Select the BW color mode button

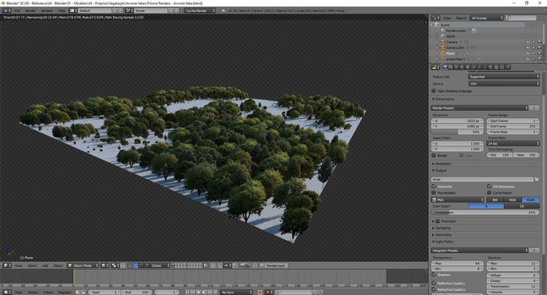(x=495, y=200)
